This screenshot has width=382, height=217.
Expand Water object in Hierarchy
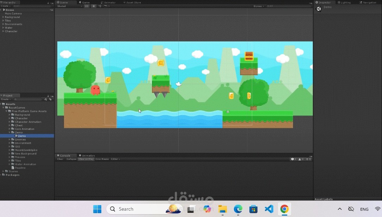[x=3, y=28]
